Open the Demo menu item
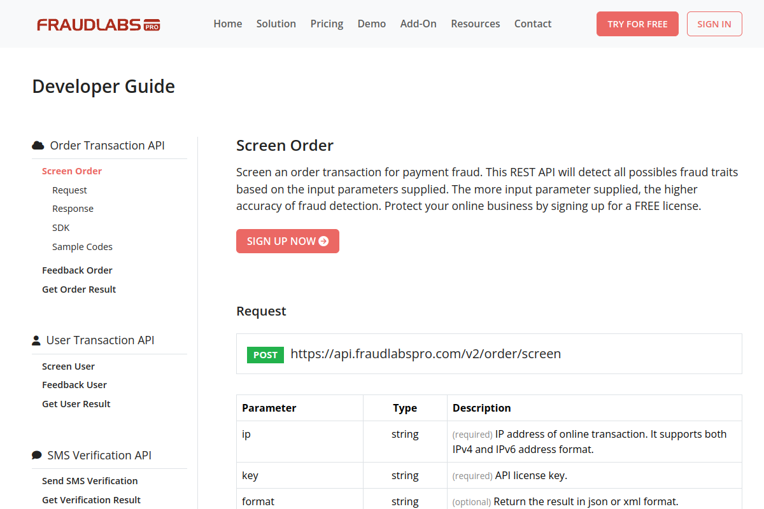 click(x=372, y=24)
